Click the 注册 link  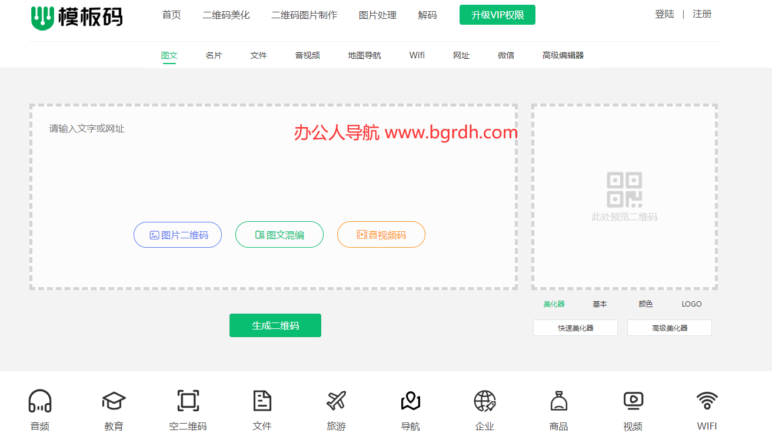[x=702, y=14]
